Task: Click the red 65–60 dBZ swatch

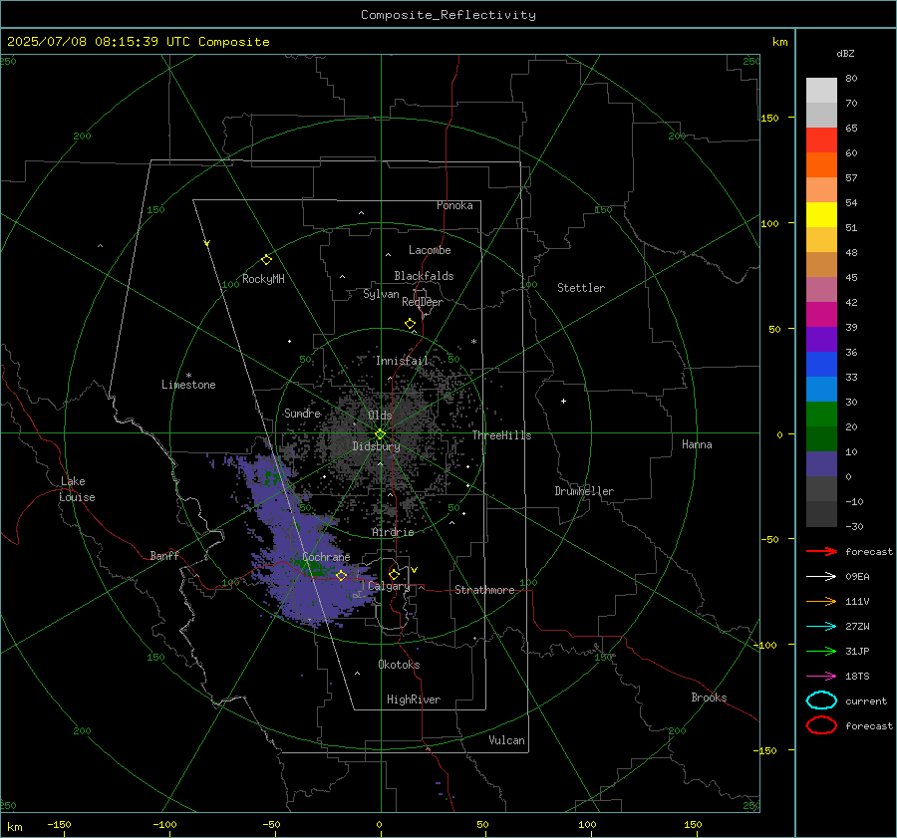Action: (x=821, y=140)
